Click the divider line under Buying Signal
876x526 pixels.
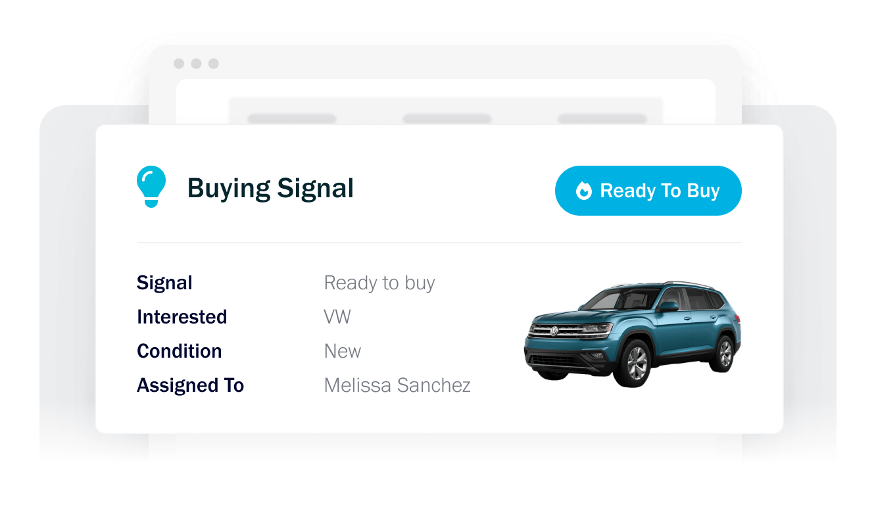(x=439, y=241)
